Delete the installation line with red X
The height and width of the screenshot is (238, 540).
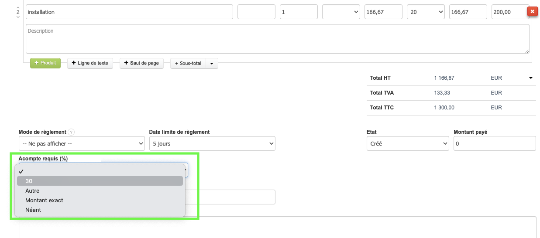click(532, 12)
